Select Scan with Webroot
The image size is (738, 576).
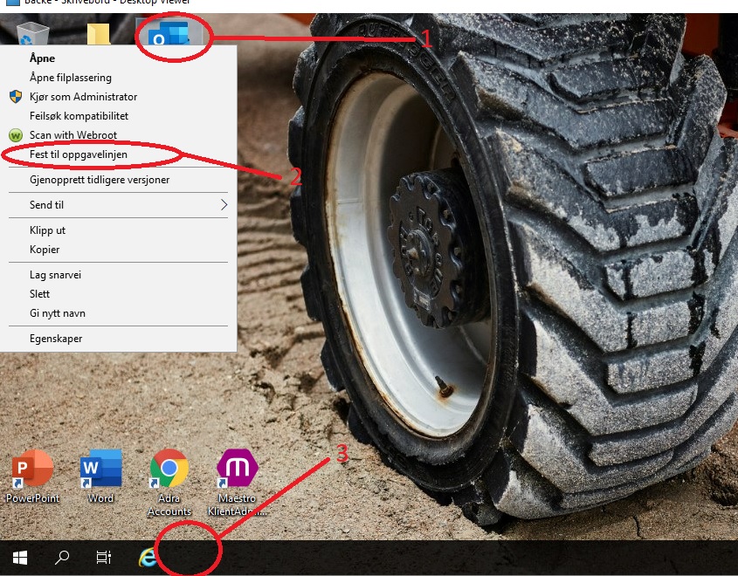tap(118, 135)
